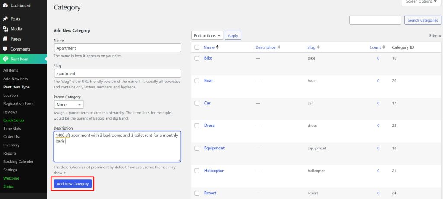Expand the Screen Options panel
Viewport: 443px width, 199px height.
tap(419, 2)
